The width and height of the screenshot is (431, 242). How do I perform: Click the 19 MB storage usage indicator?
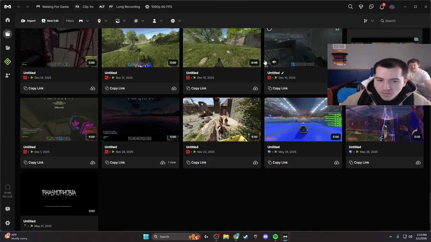coord(7,191)
